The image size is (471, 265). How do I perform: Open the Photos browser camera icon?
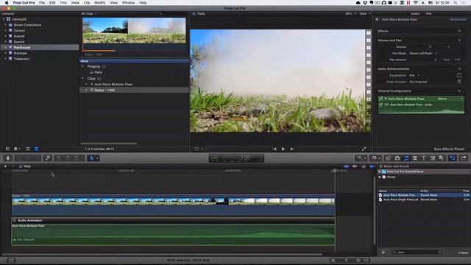pyautogui.click(x=397, y=158)
